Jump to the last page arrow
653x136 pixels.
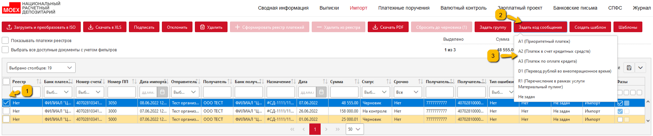point(337,129)
